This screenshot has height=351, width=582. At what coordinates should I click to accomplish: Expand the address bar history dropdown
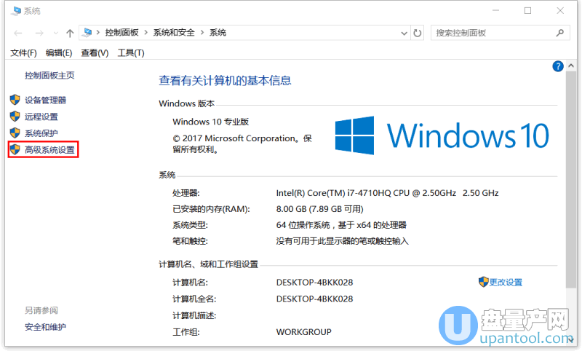pos(404,33)
